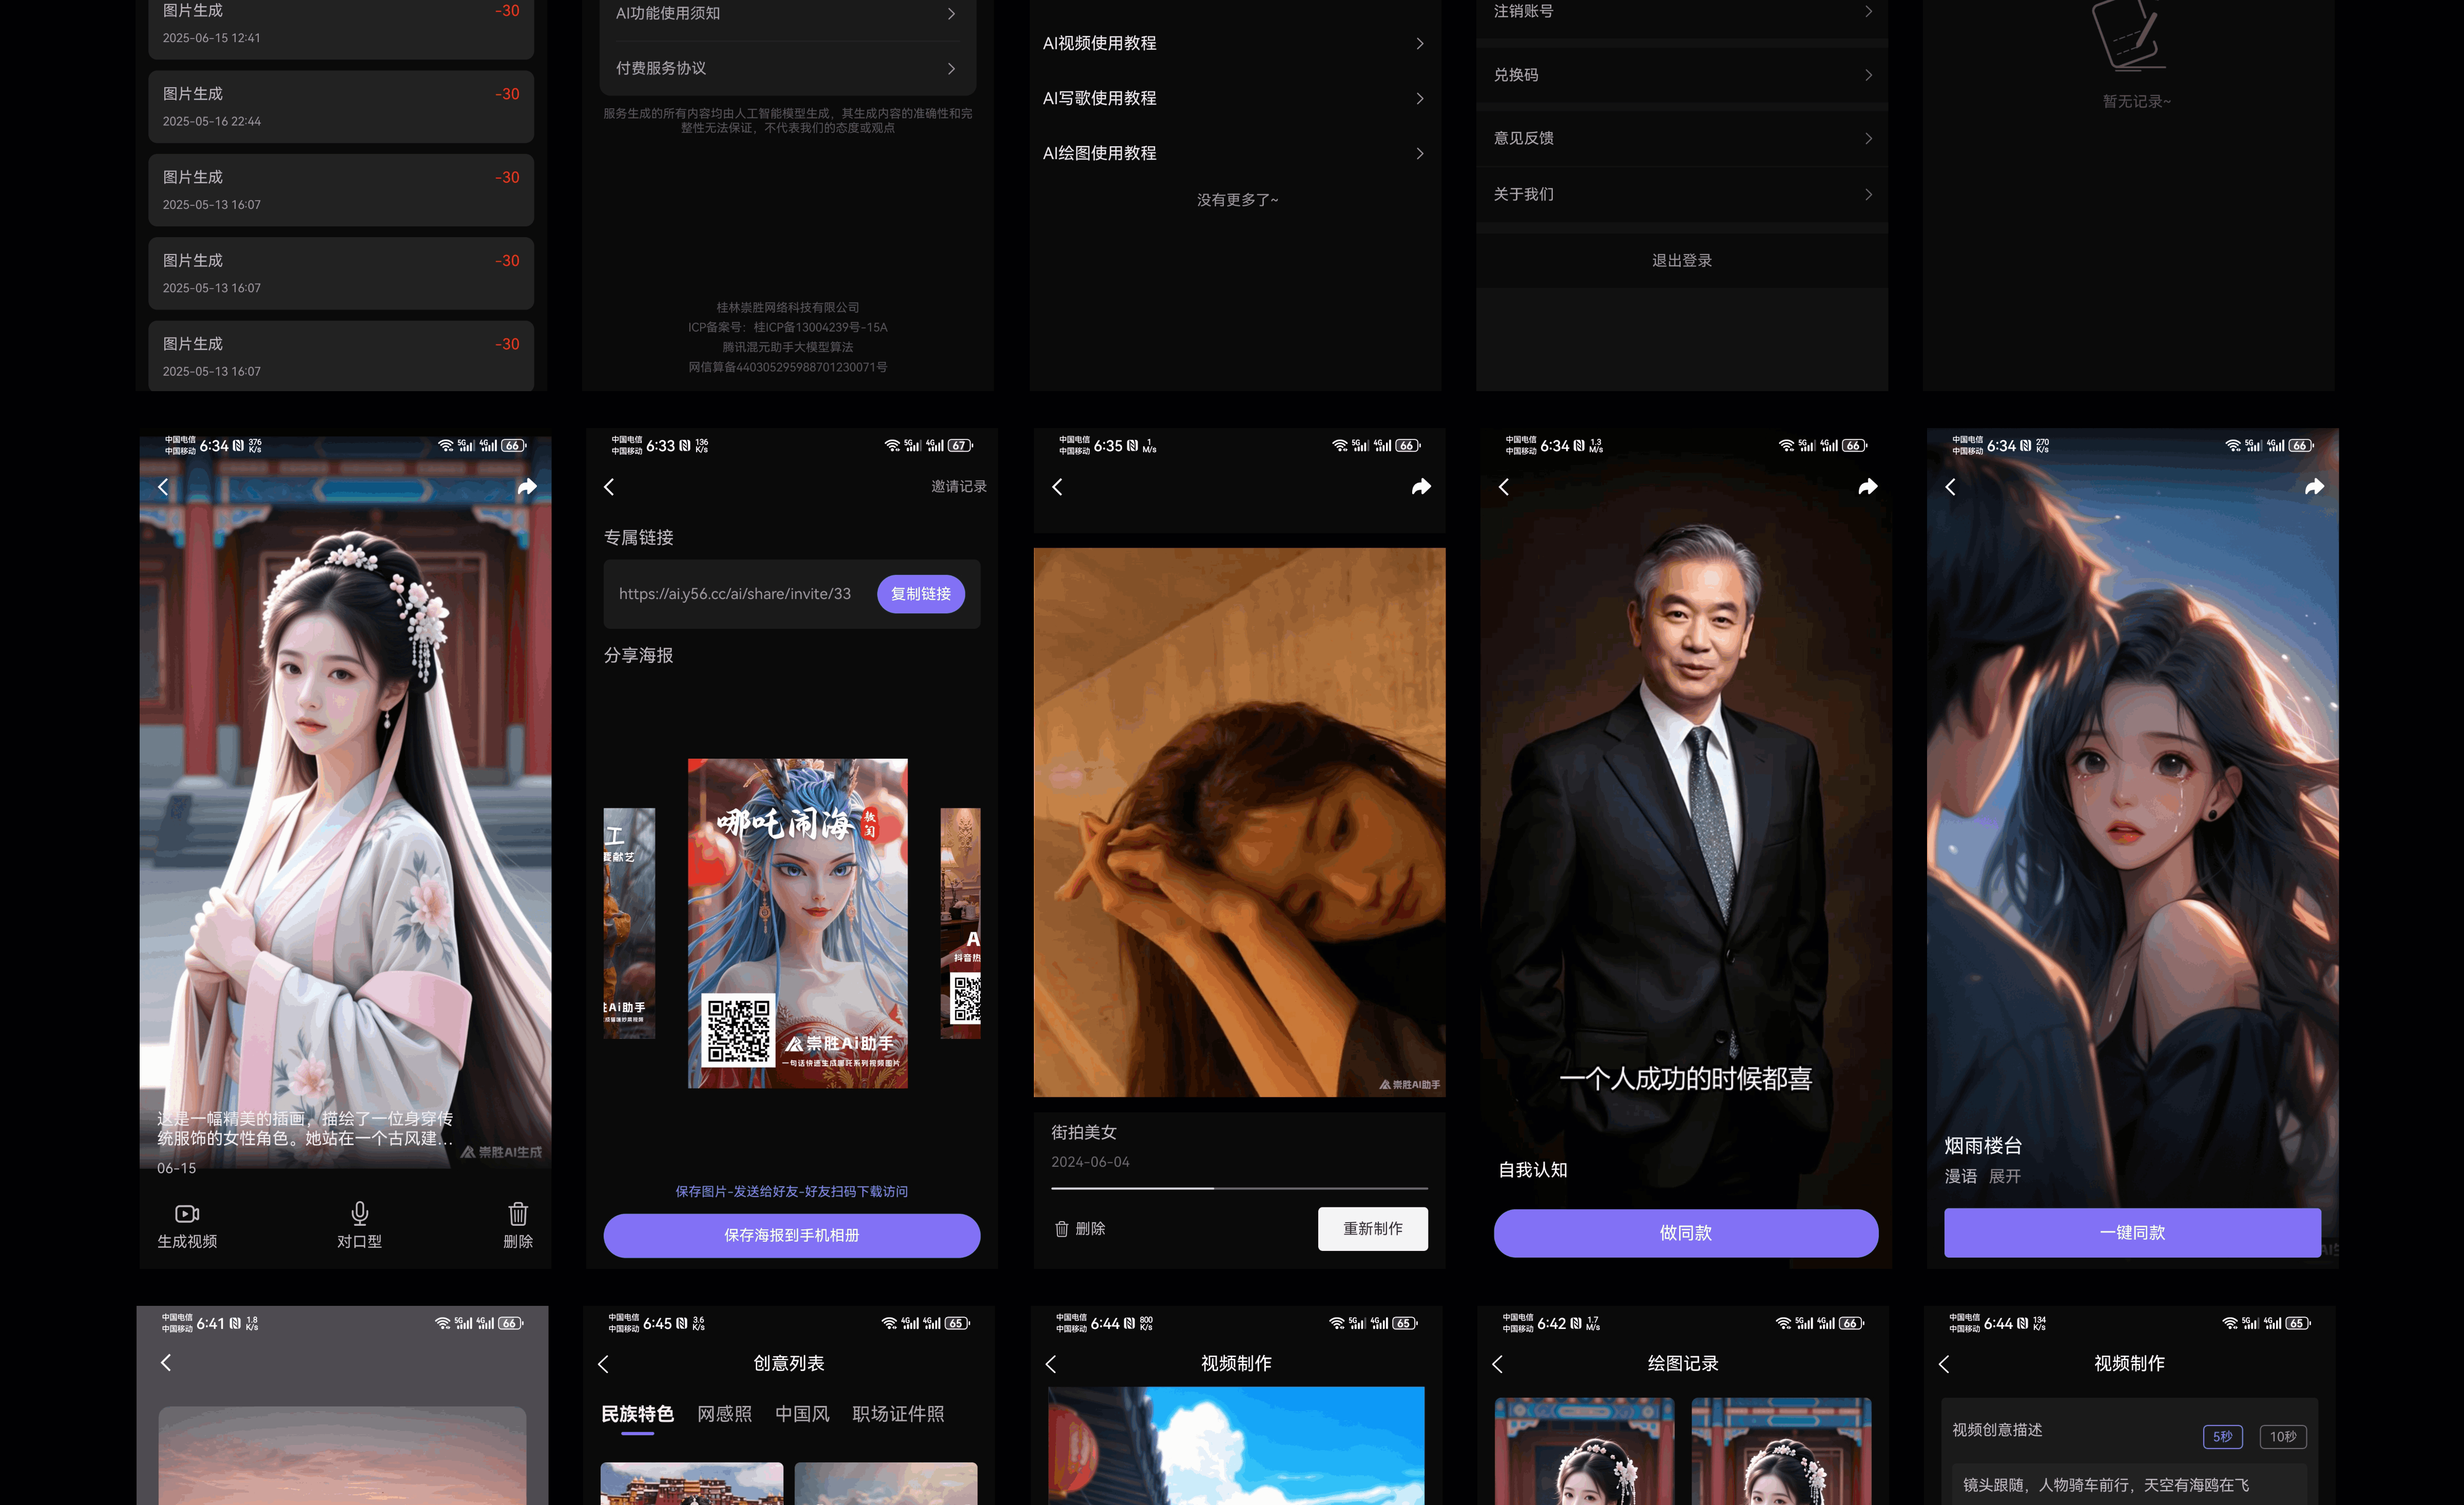Switch to the 职场证件照 tab

[897, 1414]
